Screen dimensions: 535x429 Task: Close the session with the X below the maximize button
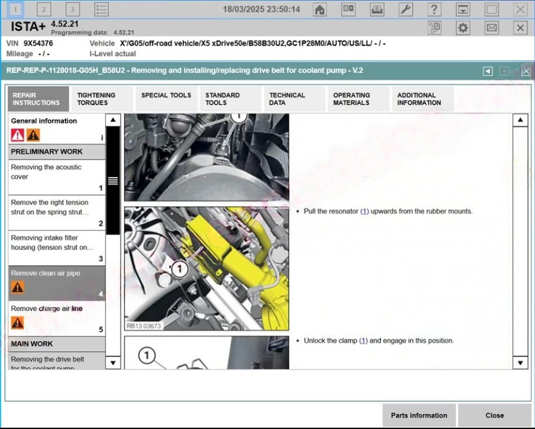tap(521, 27)
